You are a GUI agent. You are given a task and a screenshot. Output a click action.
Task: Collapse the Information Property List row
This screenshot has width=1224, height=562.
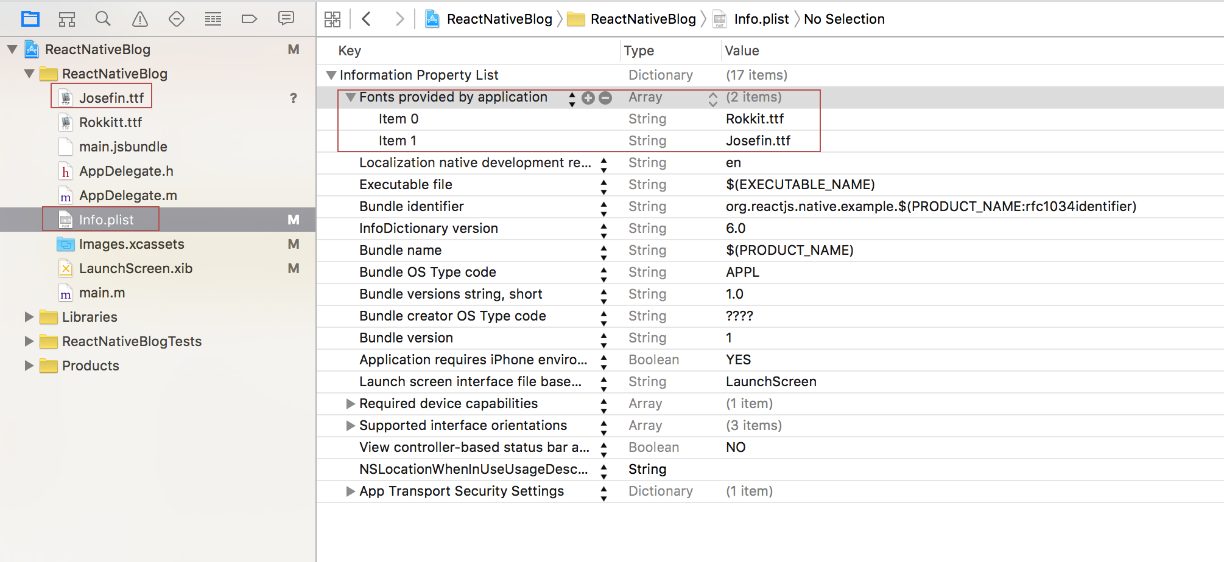pos(331,75)
